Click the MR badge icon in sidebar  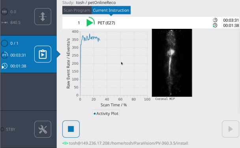coord(4,12)
